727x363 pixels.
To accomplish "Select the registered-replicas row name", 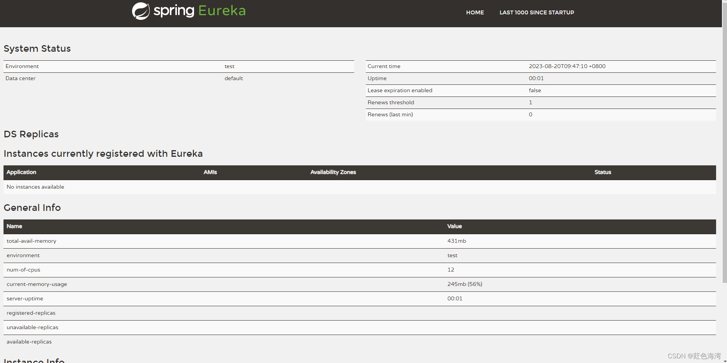I will [x=31, y=313].
